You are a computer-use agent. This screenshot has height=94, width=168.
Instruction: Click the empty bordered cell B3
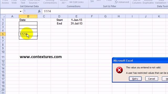[28, 27]
